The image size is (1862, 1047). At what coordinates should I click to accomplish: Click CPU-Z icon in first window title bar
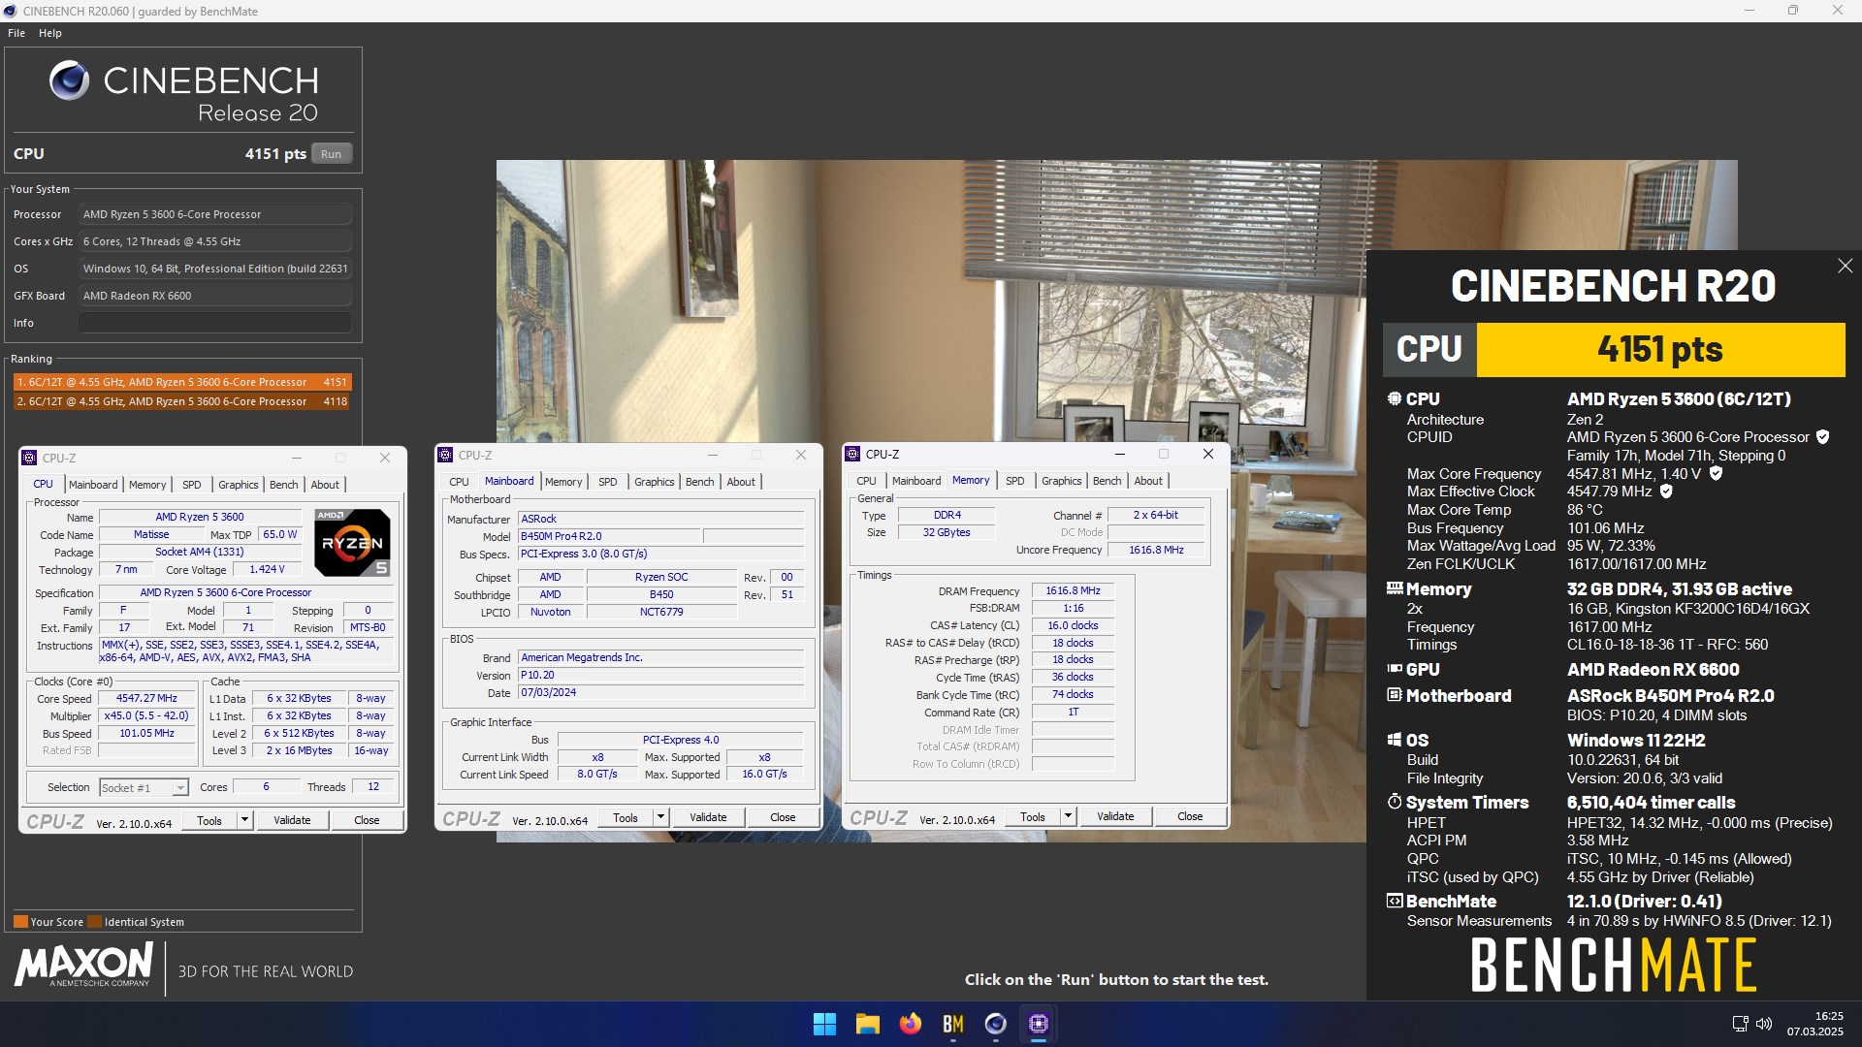[29, 458]
